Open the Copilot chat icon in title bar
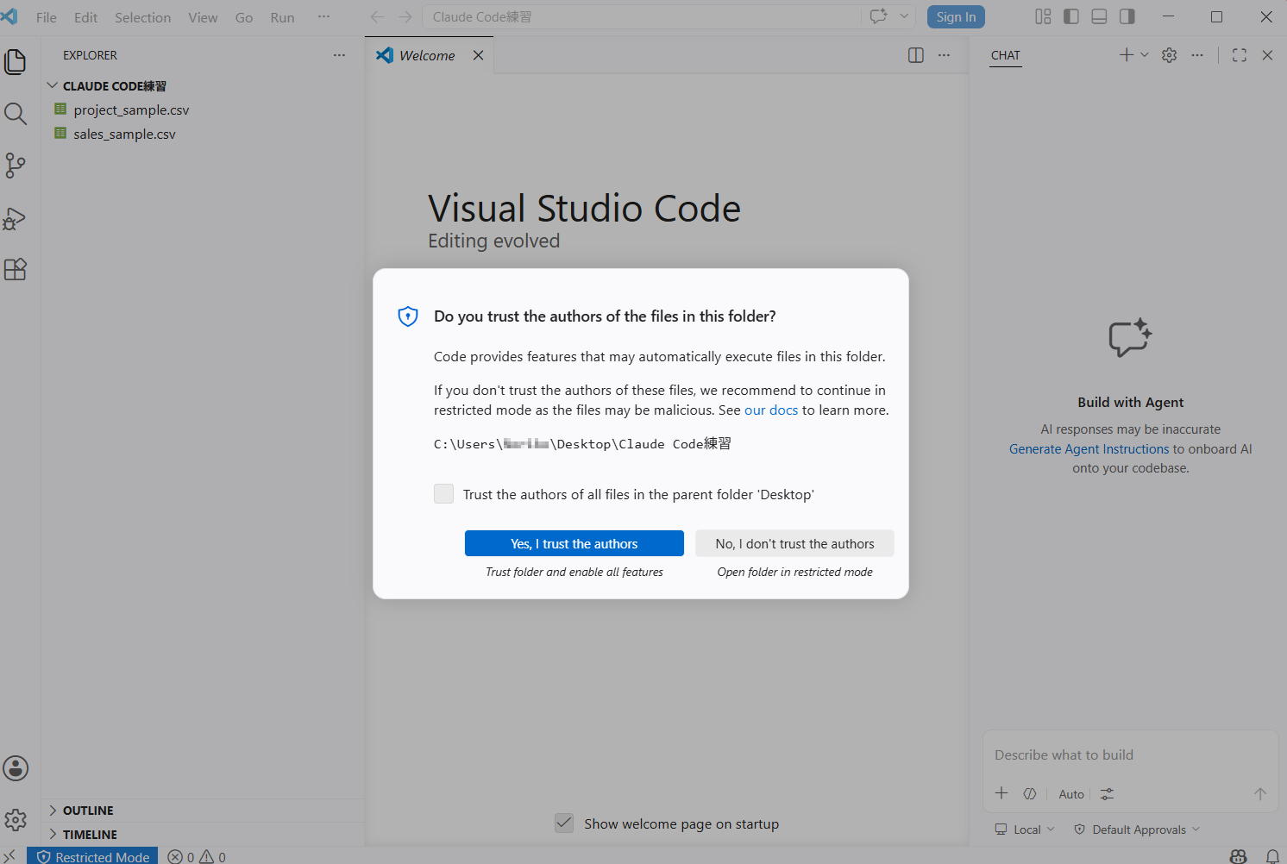Screen dimensions: 1287x864 point(879,16)
